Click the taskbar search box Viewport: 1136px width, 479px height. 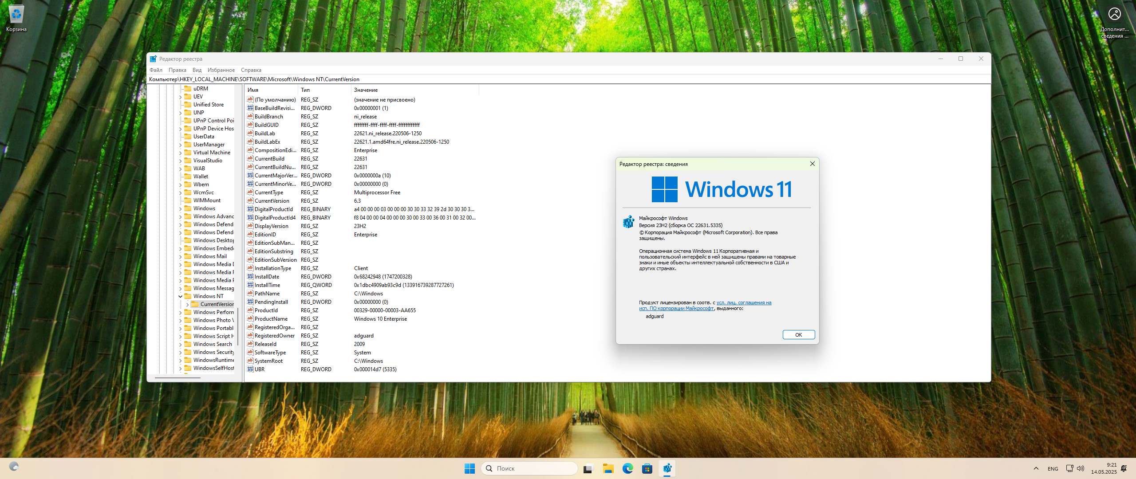[x=529, y=468]
